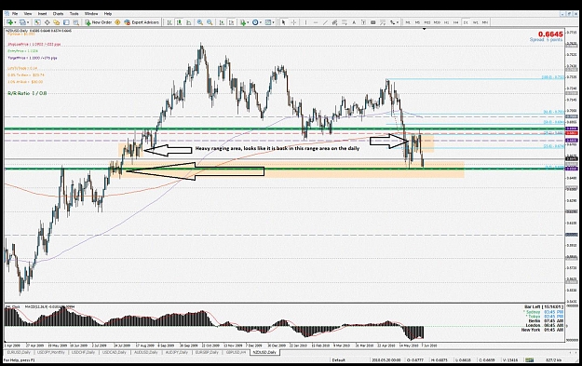The height and width of the screenshot is (366, 582).
Task: Select the Vertical Line tool
Action: [x=305, y=22]
